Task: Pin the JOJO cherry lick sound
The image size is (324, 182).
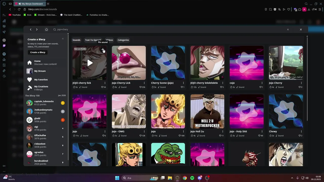Action: [x=103, y=50]
